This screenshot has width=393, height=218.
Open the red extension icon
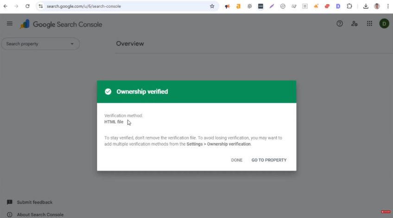pos(327,6)
